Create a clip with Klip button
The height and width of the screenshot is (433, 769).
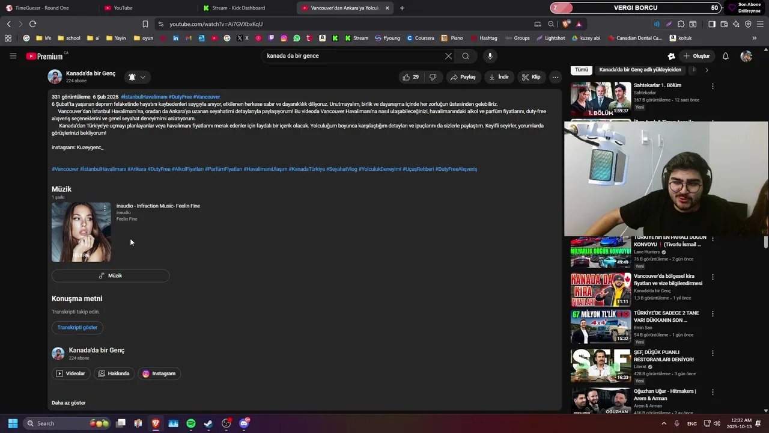tap(531, 77)
